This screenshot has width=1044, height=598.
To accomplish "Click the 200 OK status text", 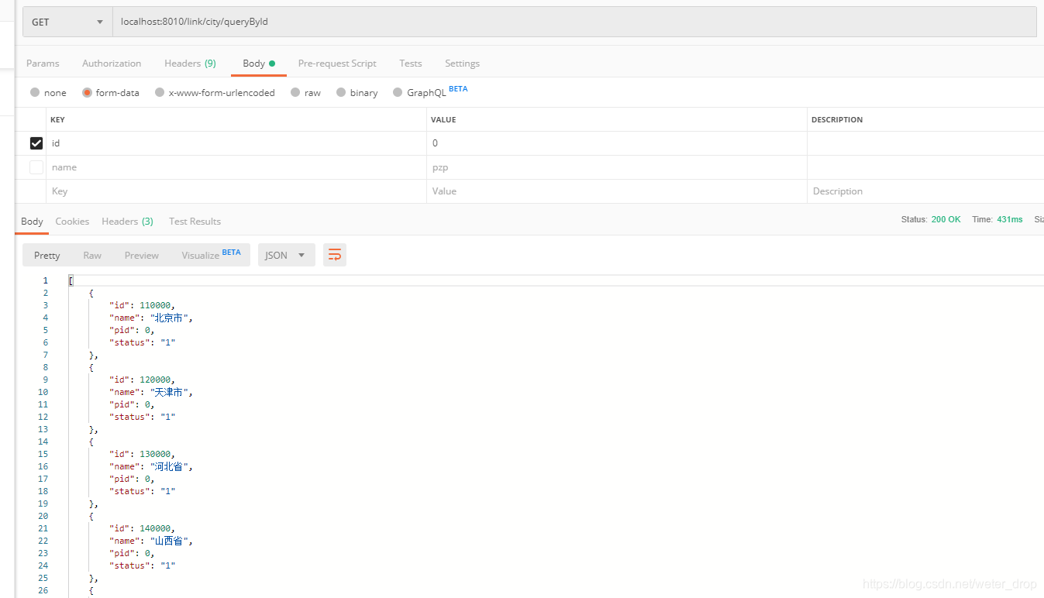I will (x=946, y=220).
